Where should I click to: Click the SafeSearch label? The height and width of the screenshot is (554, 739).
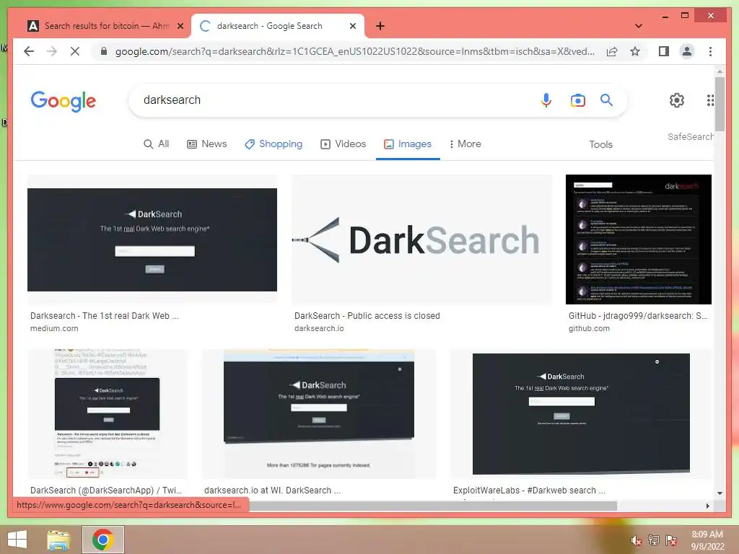tap(690, 136)
